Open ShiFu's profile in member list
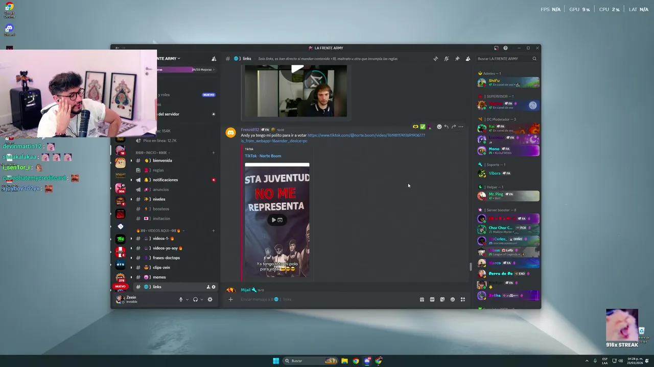Screen dimensions: 654x367 point(508,83)
